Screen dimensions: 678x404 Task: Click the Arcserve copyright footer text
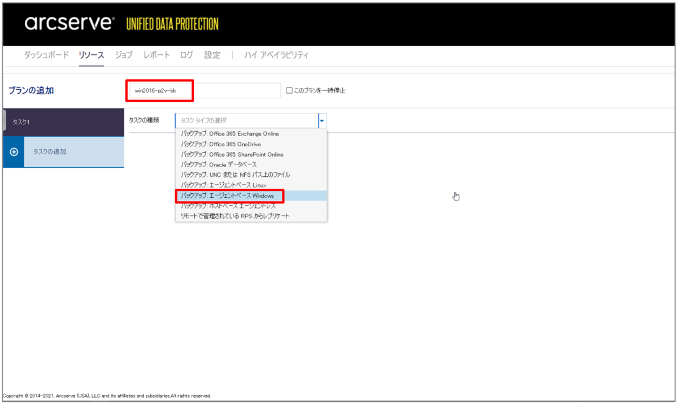(x=107, y=396)
